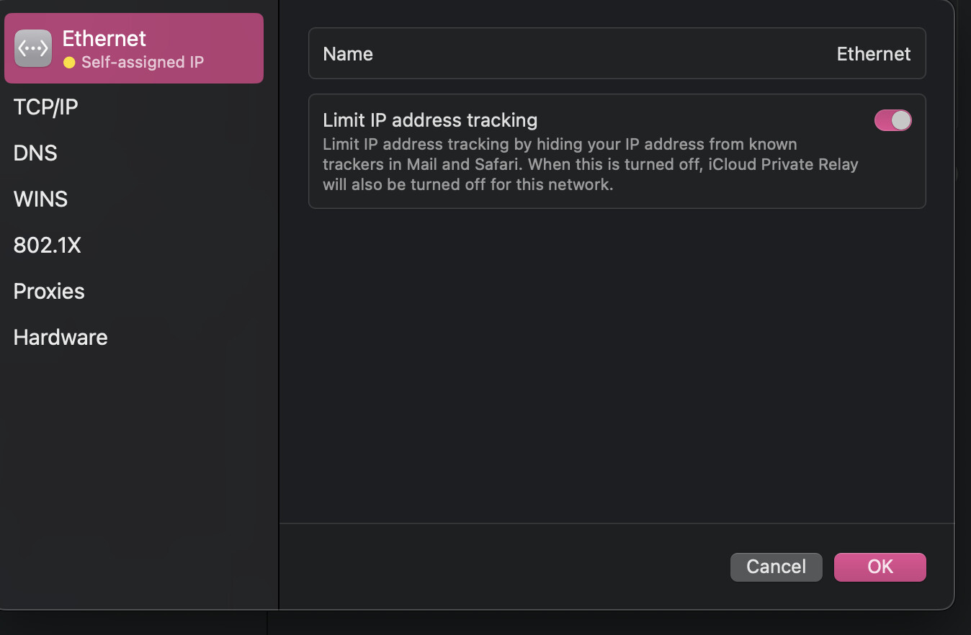Open the 802.1X settings section
The height and width of the screenshot is (635, 971).
click(47, 246)
